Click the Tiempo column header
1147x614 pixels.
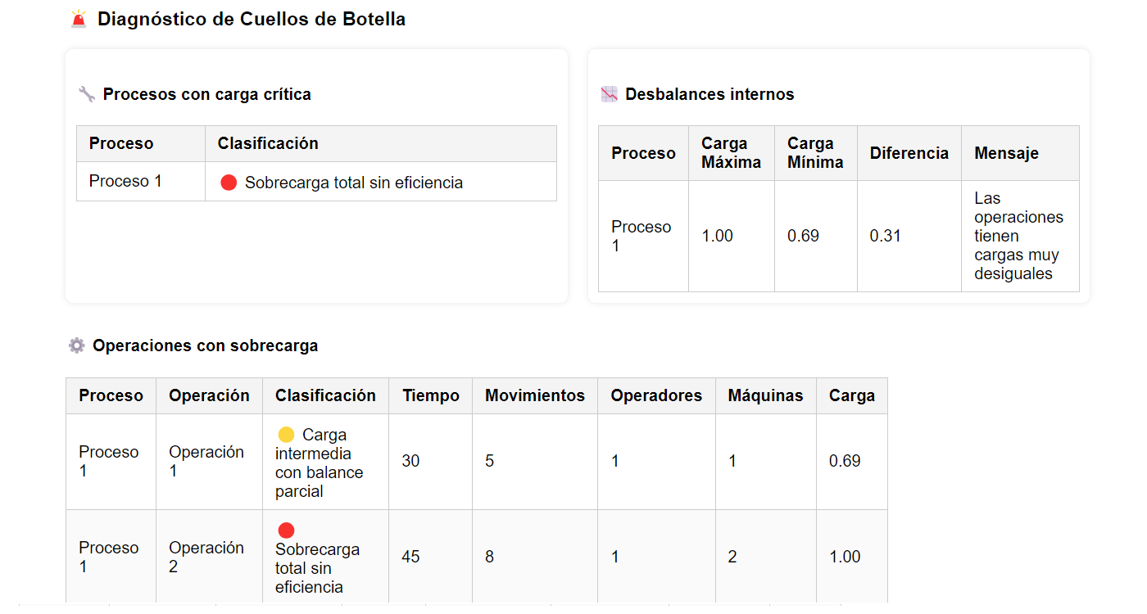430,395
